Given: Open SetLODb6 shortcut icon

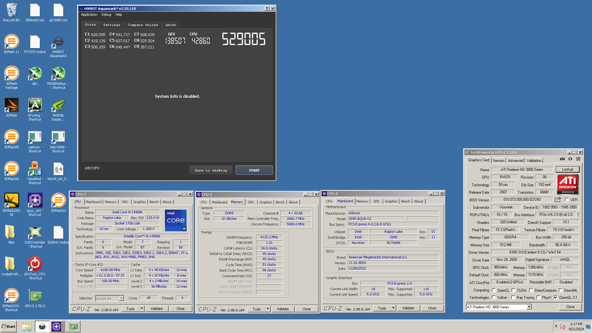Looking at the screenshot, I should pos(58,141).
